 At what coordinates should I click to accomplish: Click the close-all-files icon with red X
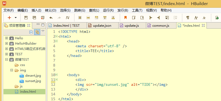(x=43, y=18)
